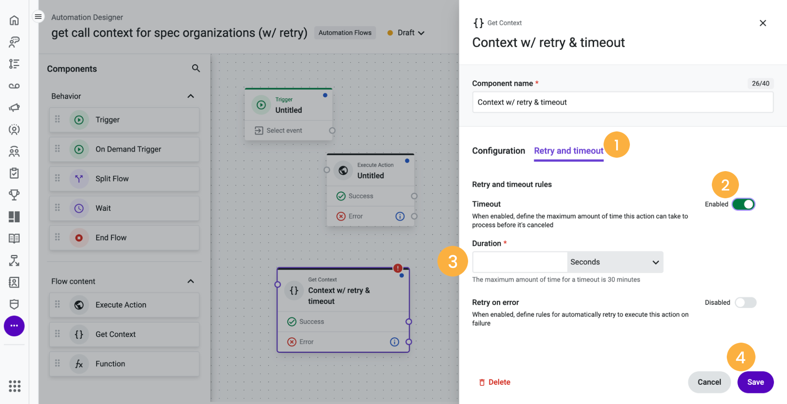Click the Automation Flows tag
Viewport: 787px width, 404px height.
click(x=345, y=33)
